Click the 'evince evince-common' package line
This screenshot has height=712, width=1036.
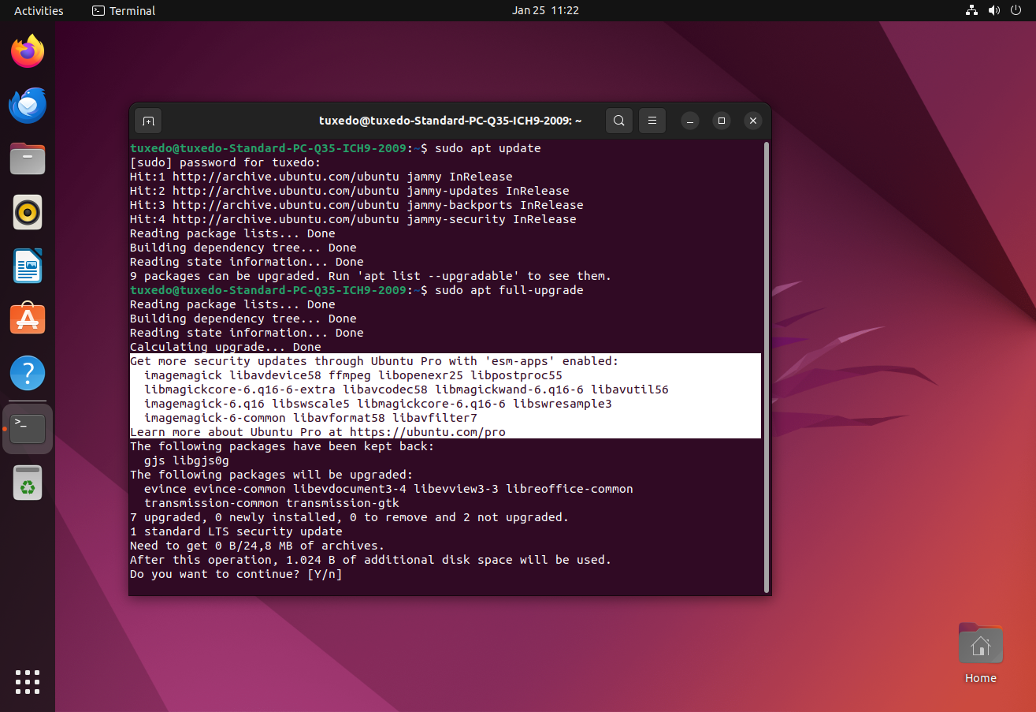(388, 489)
